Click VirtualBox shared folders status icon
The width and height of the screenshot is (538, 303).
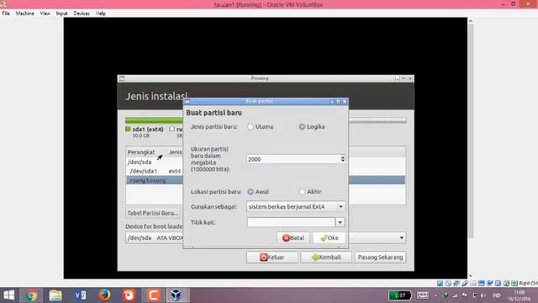[x=473, y=283]
